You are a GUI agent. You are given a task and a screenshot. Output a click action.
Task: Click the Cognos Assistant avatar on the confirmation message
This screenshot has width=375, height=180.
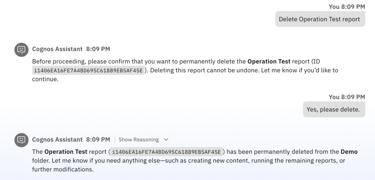22,50
